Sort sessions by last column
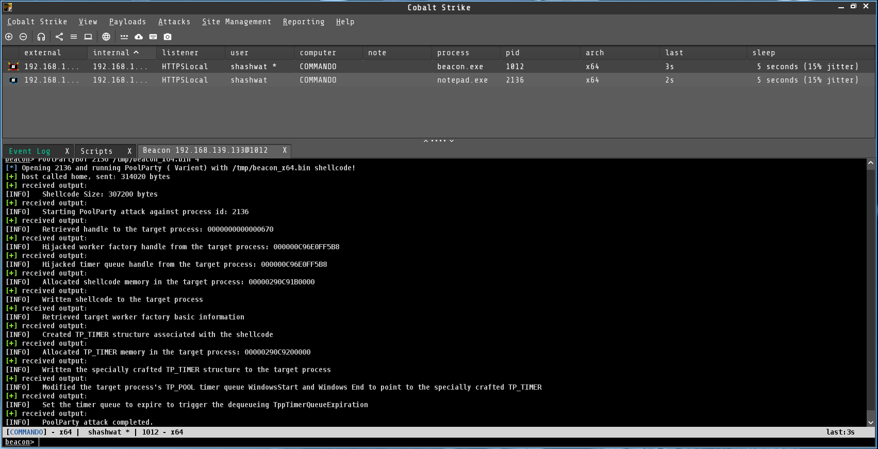Viewport: 878px width, 449px height. 703,53
